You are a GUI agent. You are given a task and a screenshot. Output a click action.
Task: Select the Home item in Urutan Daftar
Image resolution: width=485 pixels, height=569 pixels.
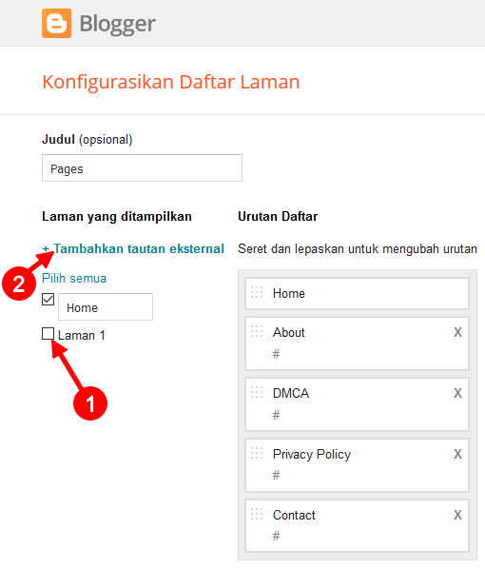pyautogui.click(x=357, y=294)
